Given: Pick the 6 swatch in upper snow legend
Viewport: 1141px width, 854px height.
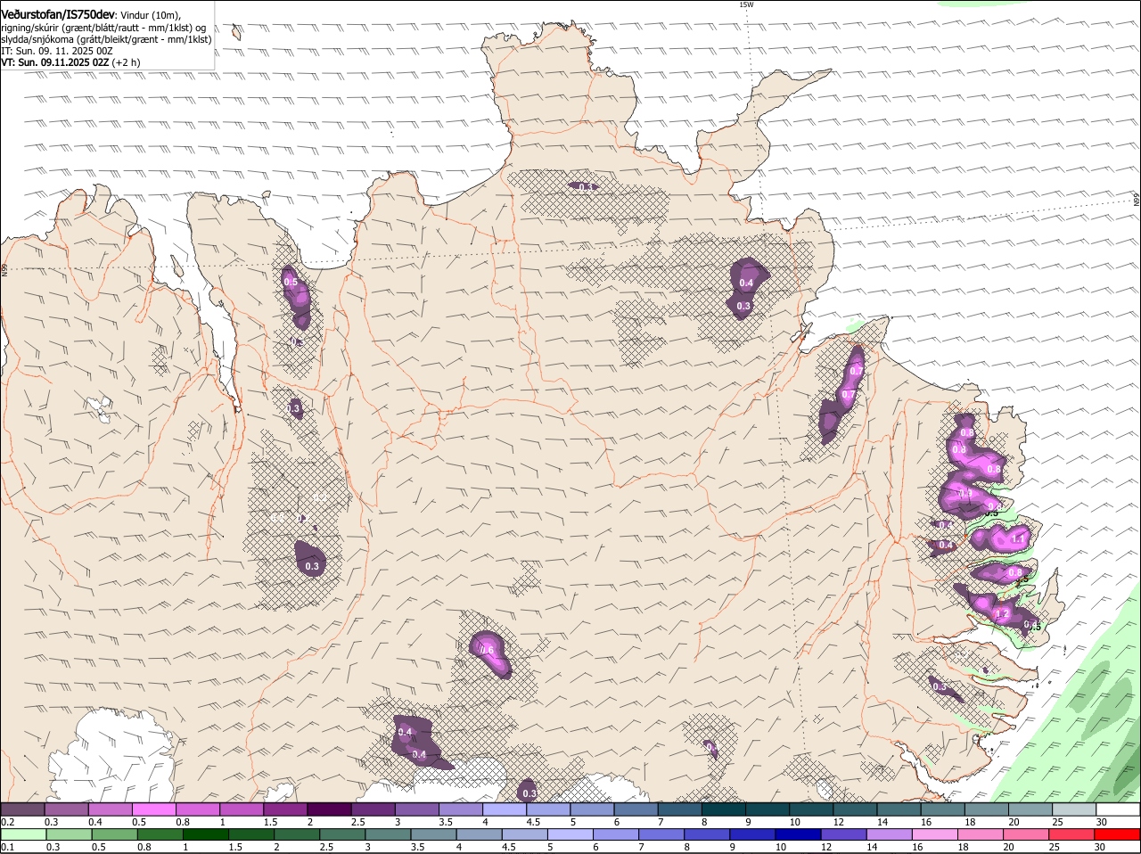Looking at the screenshot, I should tap(635, 809).
